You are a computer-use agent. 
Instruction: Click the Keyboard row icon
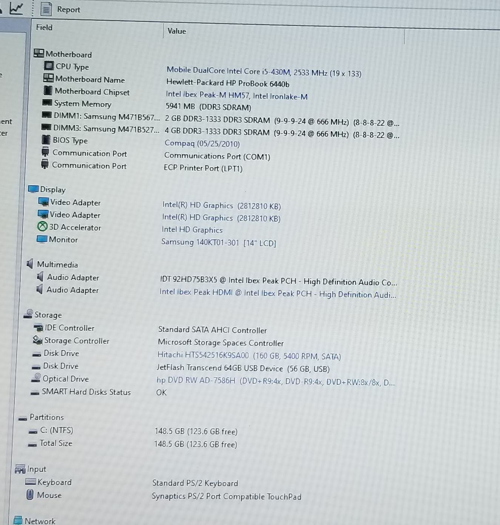[31, 482]
